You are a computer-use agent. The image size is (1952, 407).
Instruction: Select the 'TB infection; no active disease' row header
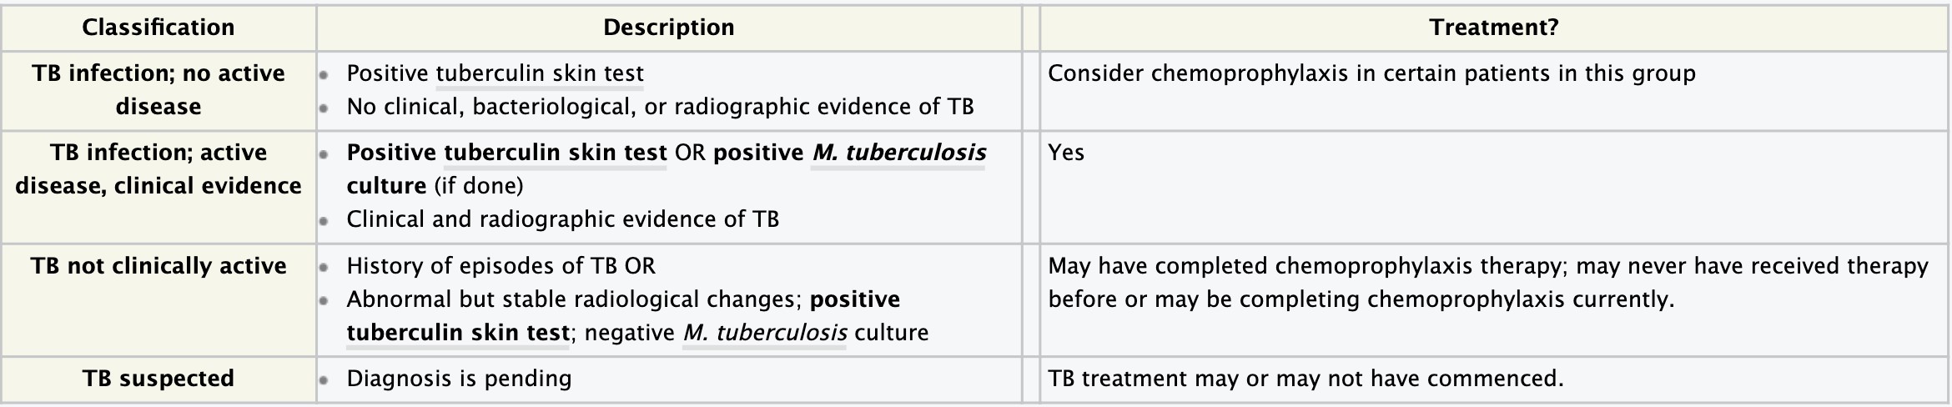click(158, 90)
